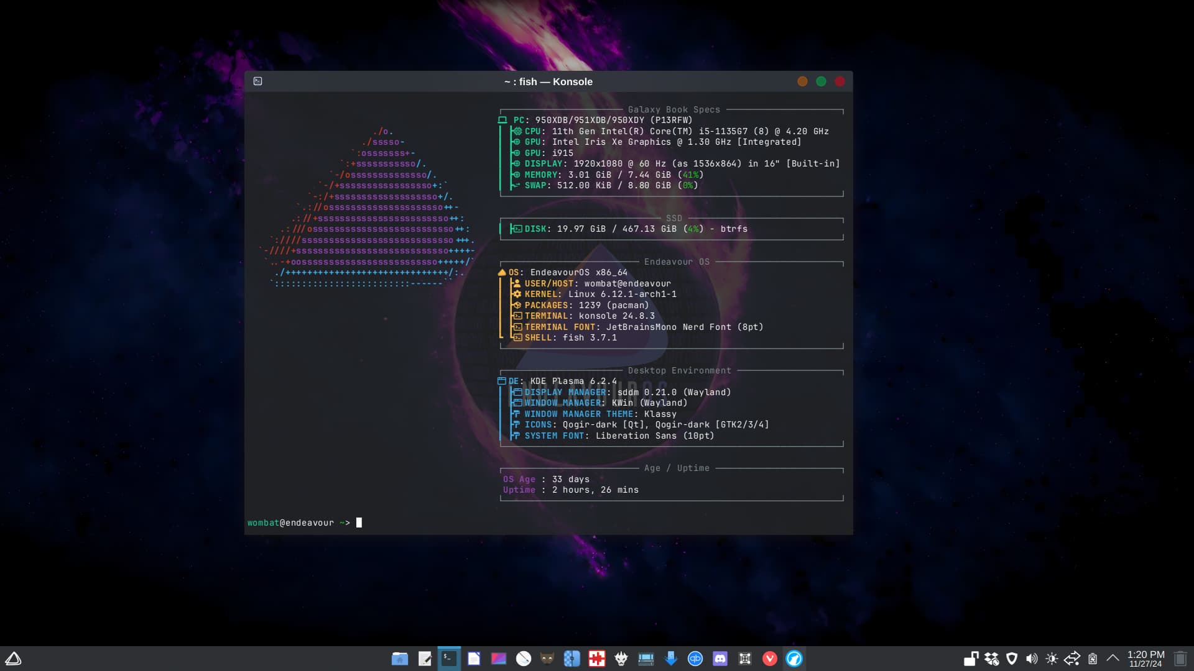This screenshot has width=1194, height=671.
Task: Close Konsole with the red button
Action: pos(840,81)
